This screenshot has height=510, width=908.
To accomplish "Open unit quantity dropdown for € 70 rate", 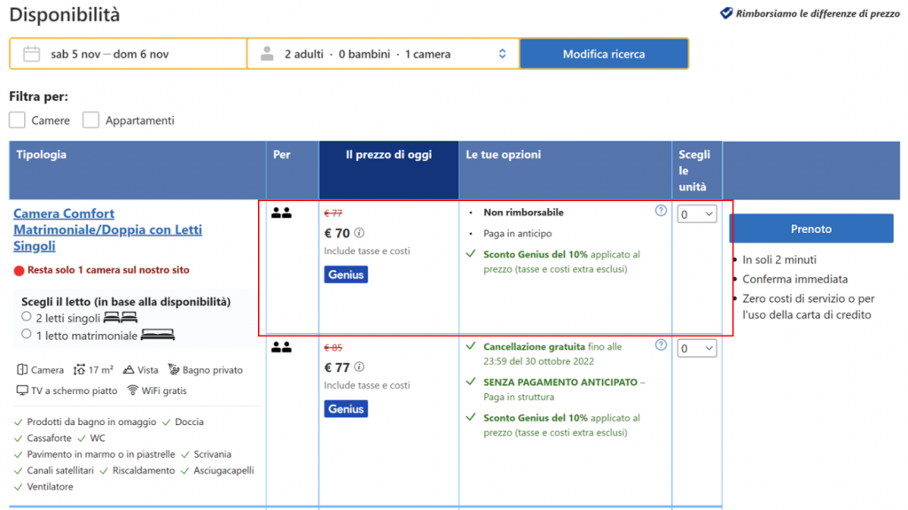I will click(x=697, y=214).
